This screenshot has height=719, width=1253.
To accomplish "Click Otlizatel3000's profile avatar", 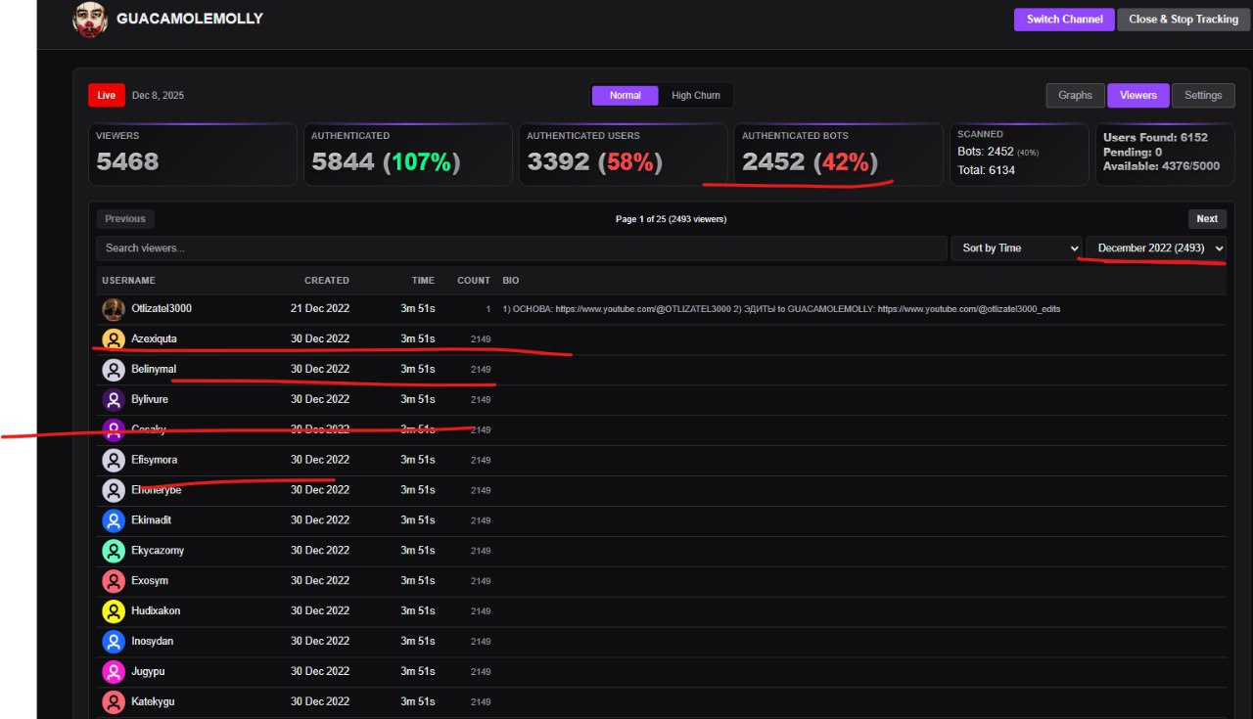I will point(114,309).
